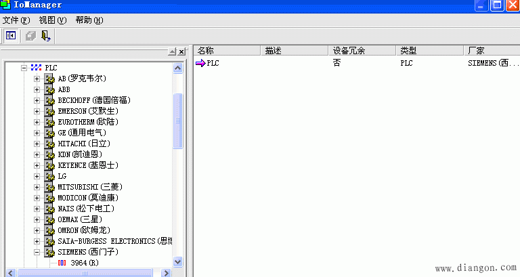The height and width of the screenshot is (277, 520).
Task: Select the LG tree label
Action: [x=62, y=176]
